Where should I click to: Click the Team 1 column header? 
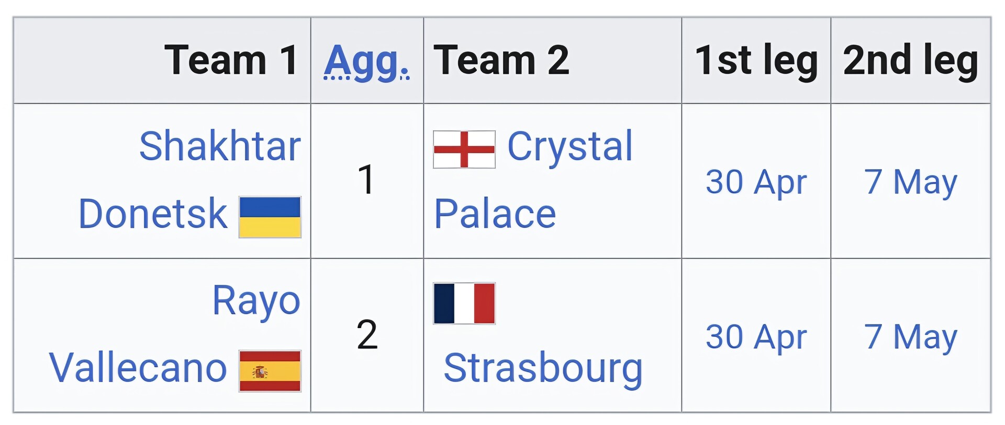click(x=231, y=60)
